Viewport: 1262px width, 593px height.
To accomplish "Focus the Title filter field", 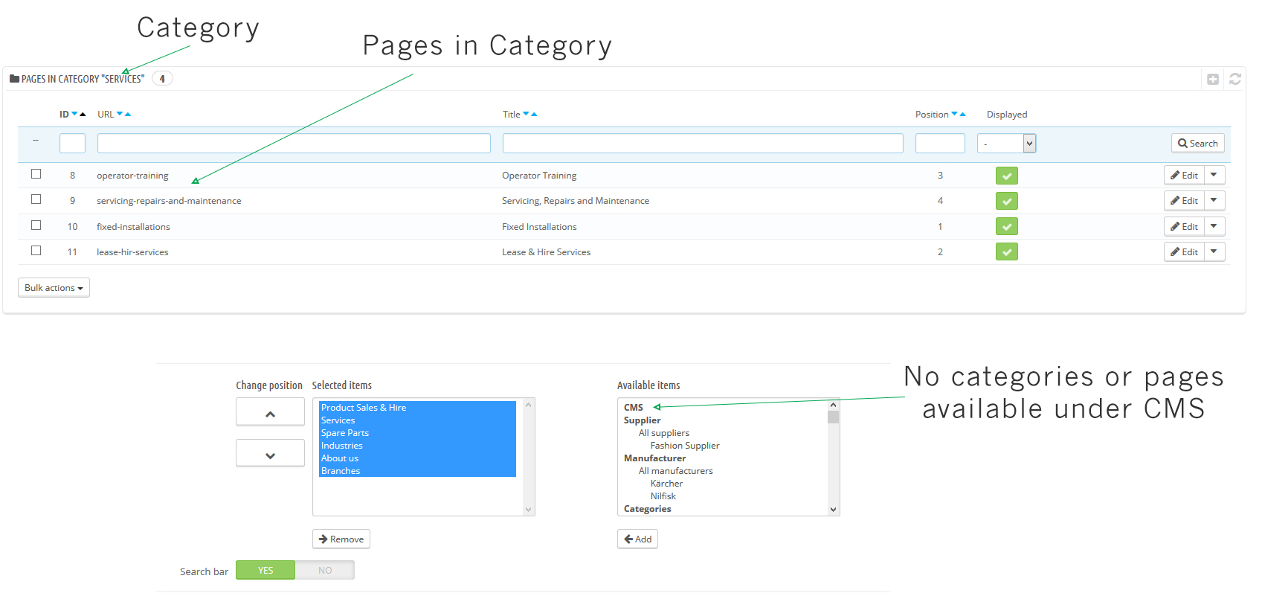I will point(703,144).
